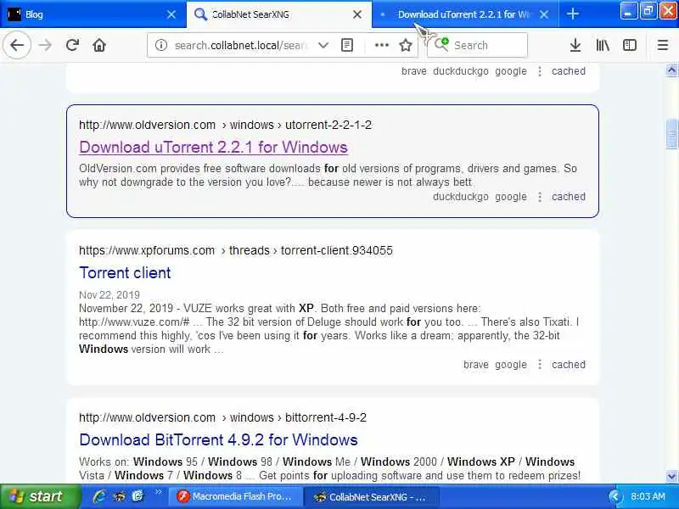Close the CollabNet SearXNG tab
This screenshot has width=679, height=509.
click(357, 14)
